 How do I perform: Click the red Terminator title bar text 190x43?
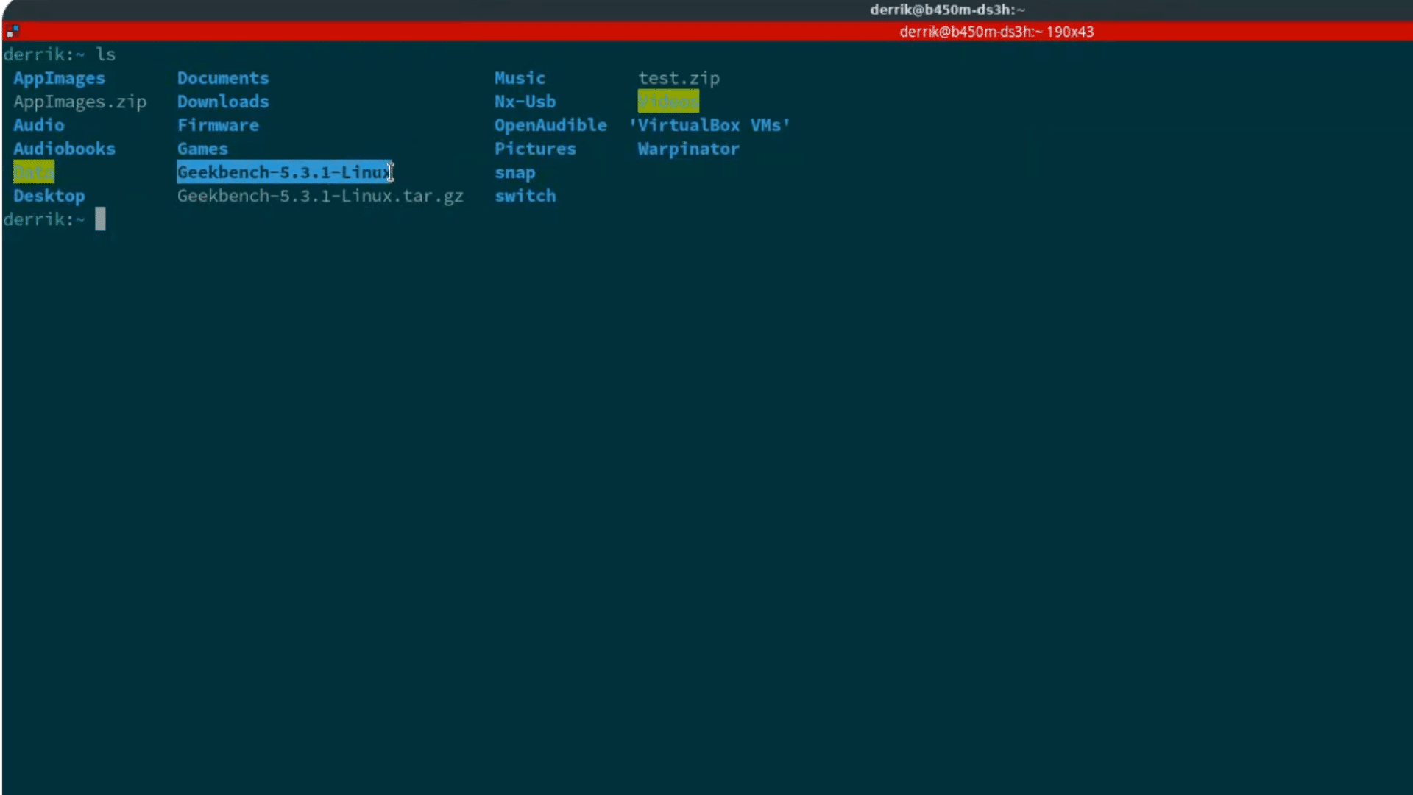pyautogui.click(x=1069, y=32)
